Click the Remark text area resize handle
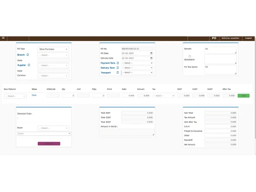Screen dimensions: 256x192 (236, 53)
